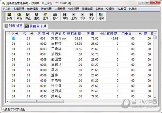Select resident 杜西成
Viewport: 162px width, 113px height.
[56, 91]
